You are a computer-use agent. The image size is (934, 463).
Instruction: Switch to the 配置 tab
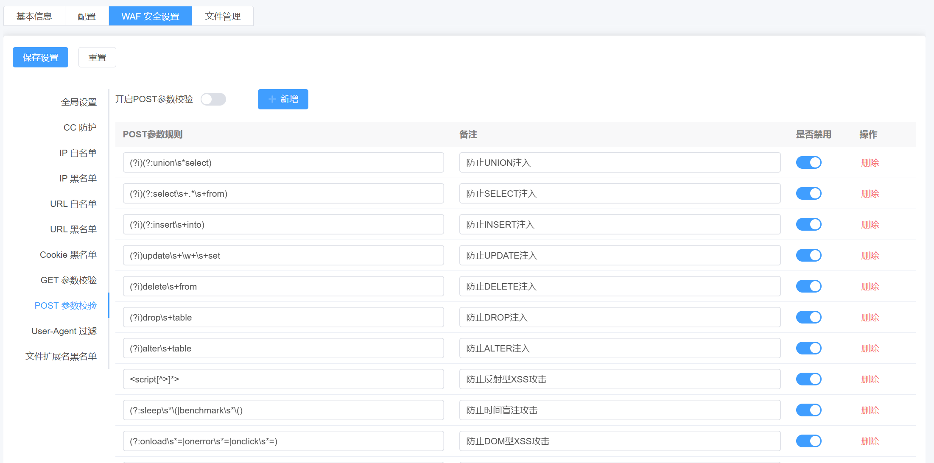[x=87, y=16]
